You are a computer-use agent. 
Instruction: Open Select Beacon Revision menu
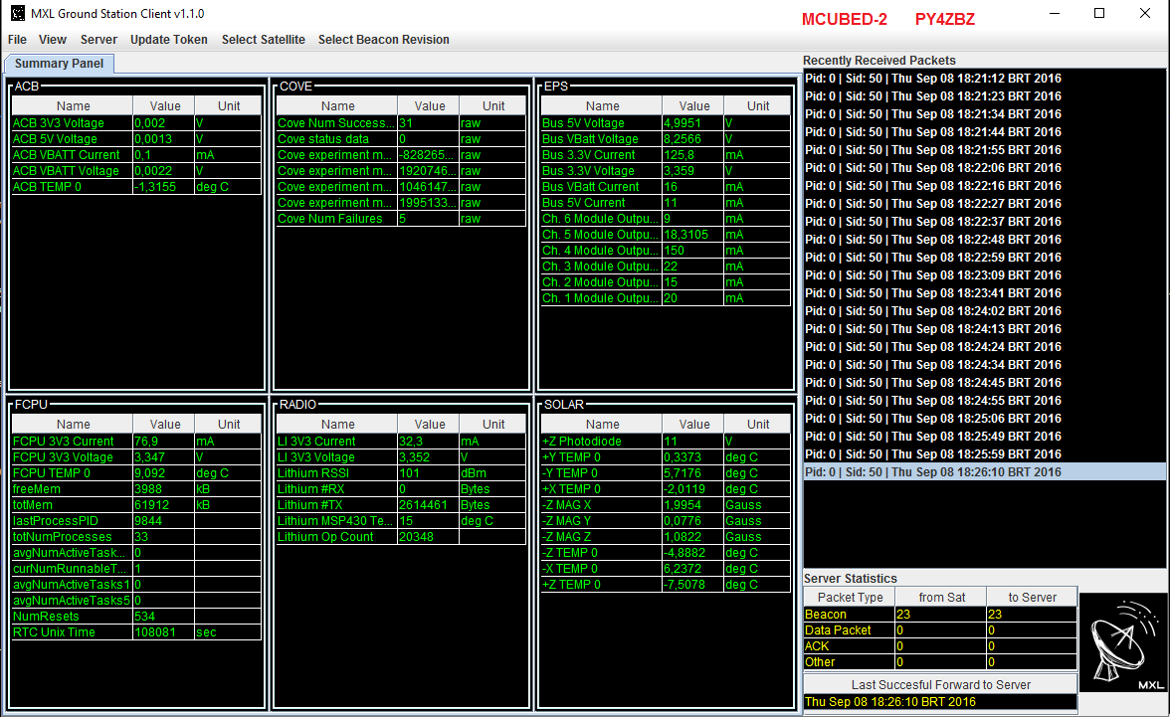coord(383,40)
